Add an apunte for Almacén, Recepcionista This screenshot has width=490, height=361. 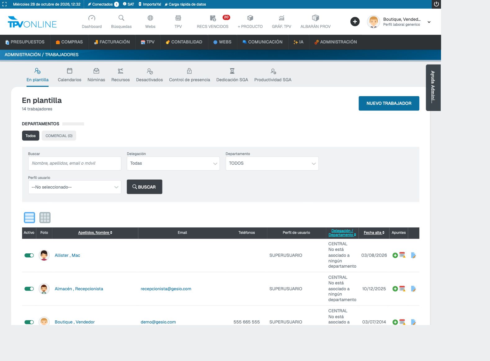pyautogui.click(x=395, y=289)
